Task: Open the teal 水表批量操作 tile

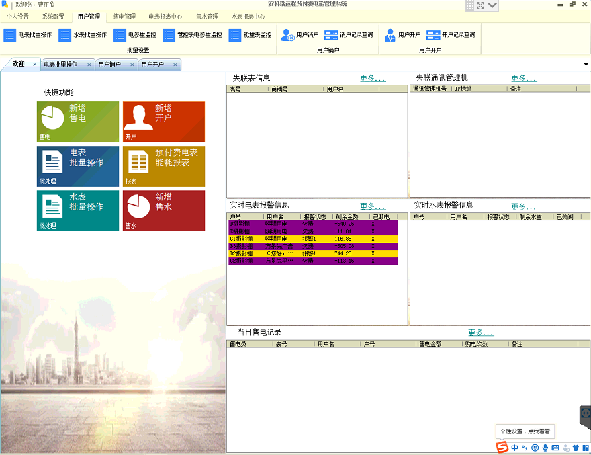Action: (x=78, y=210)
